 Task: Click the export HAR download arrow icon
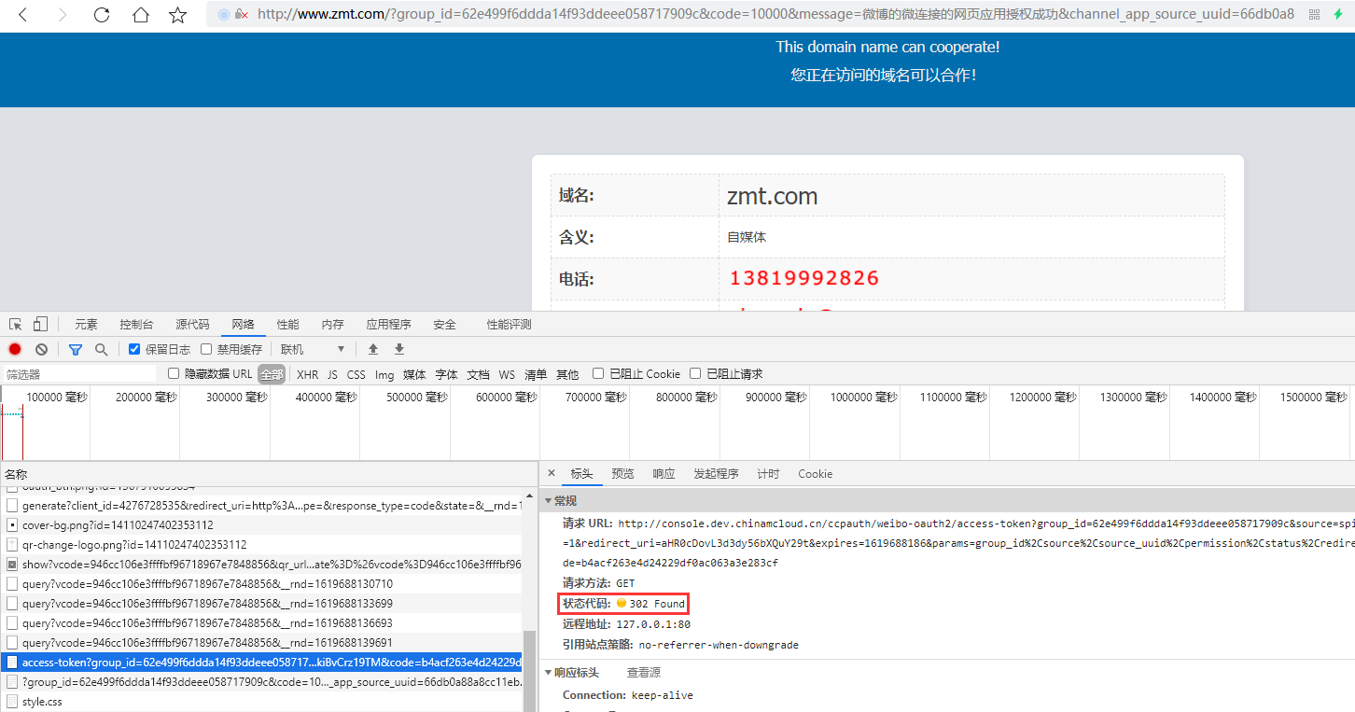point(399,349)
